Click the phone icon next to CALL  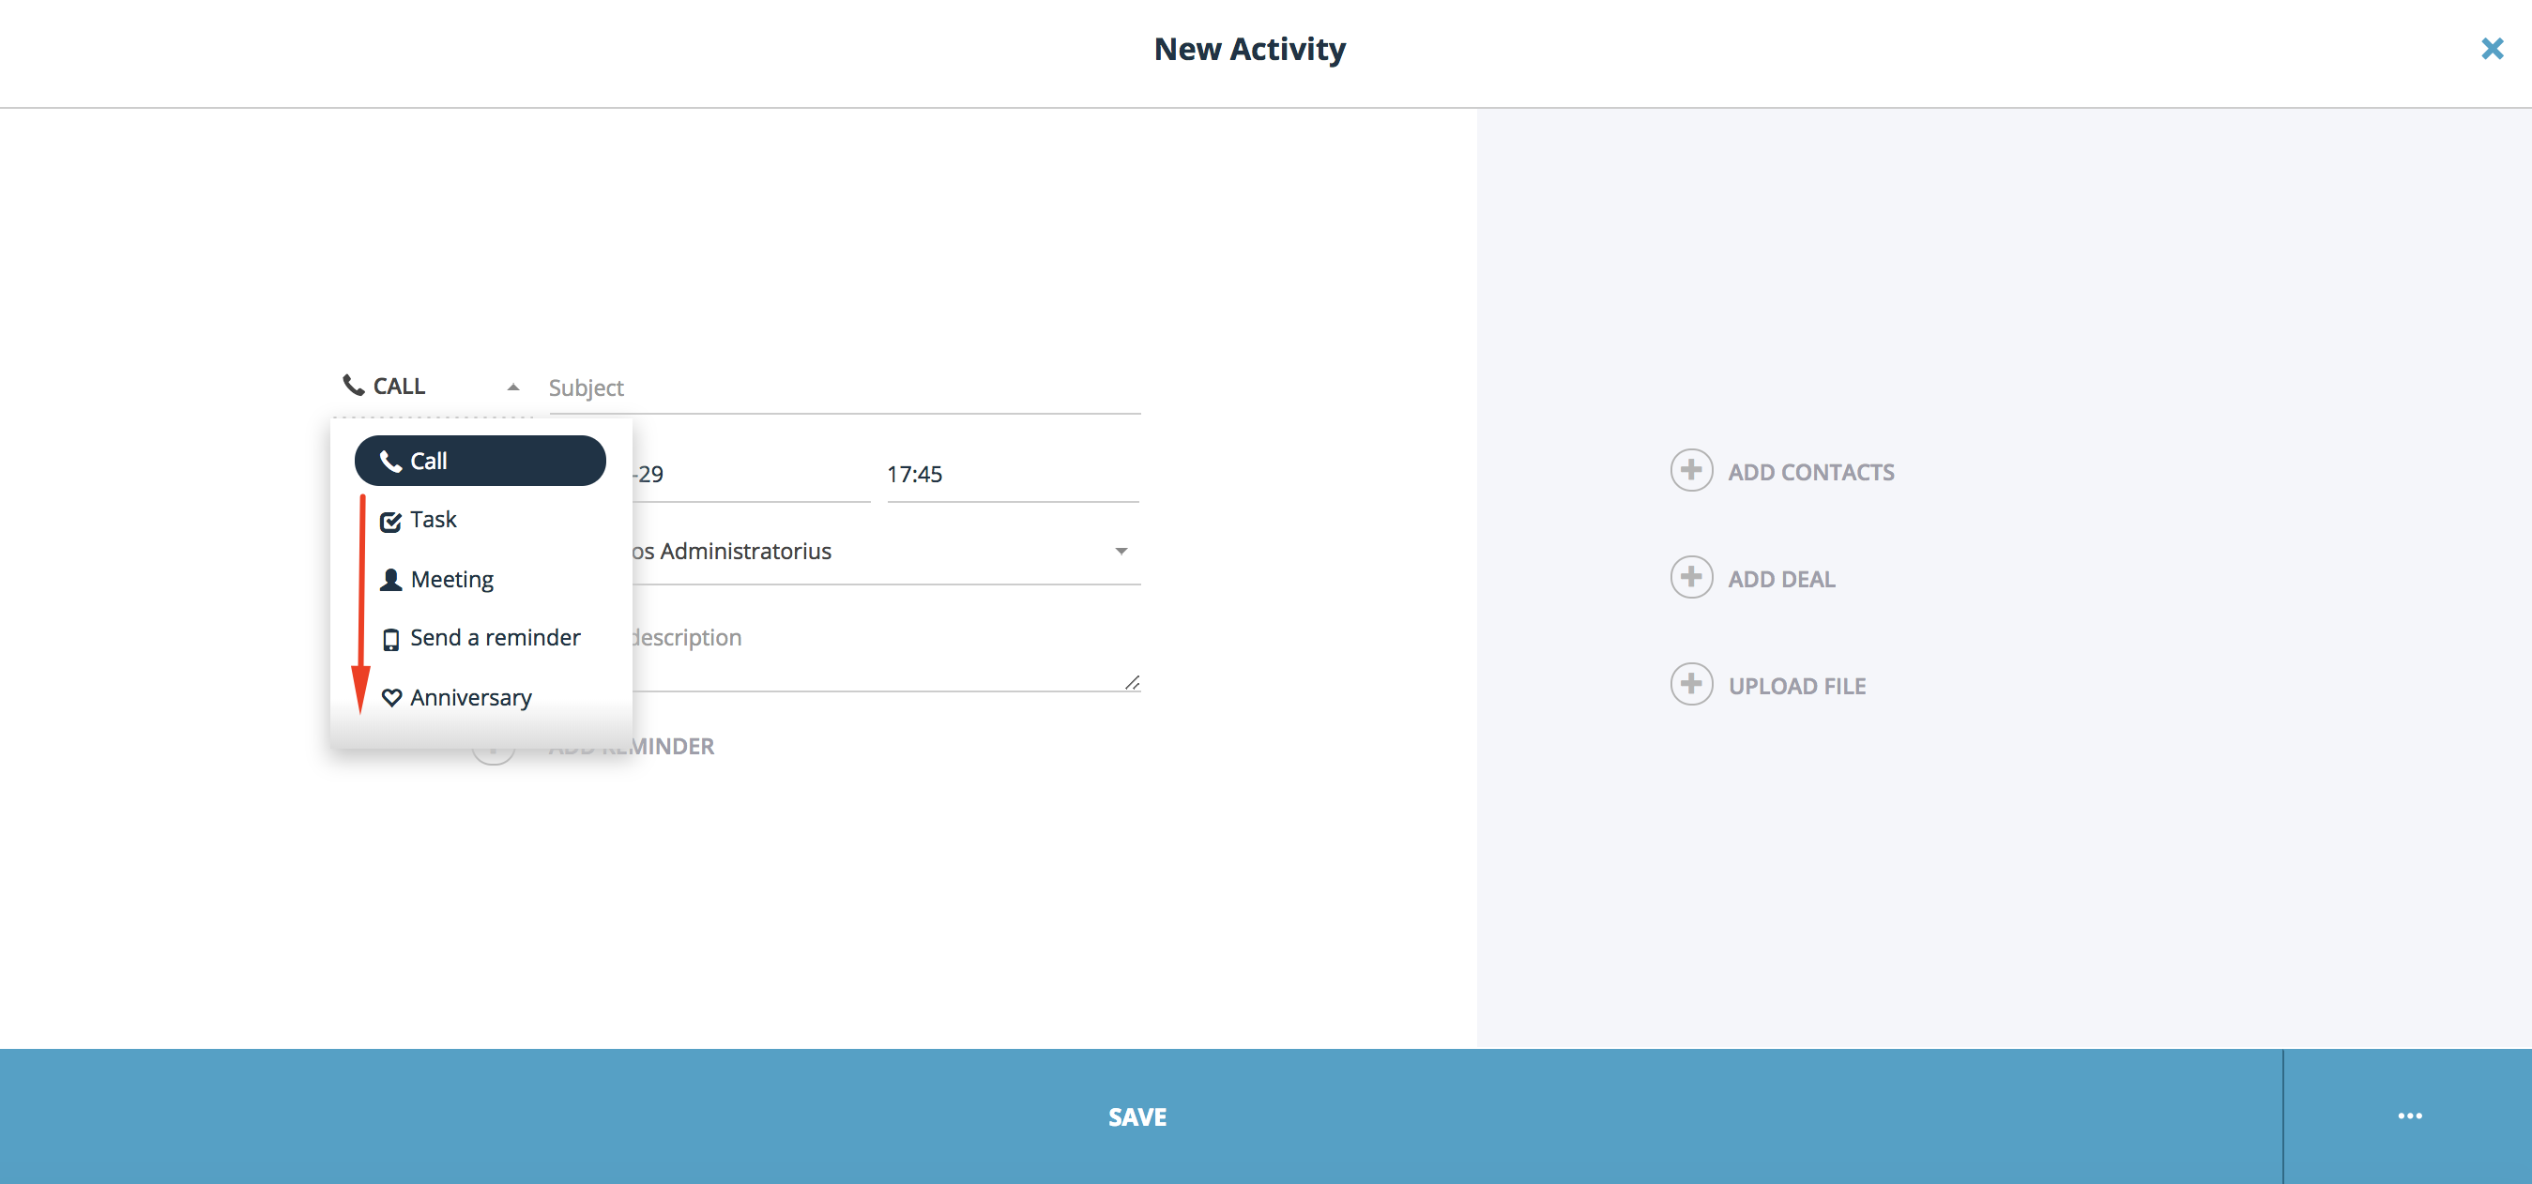[354, 386]
